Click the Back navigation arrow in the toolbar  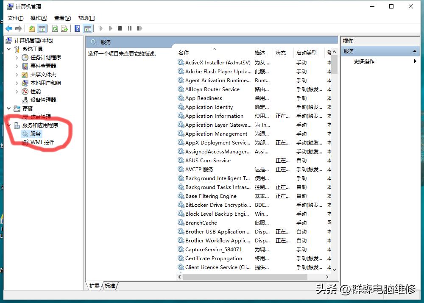8,28
